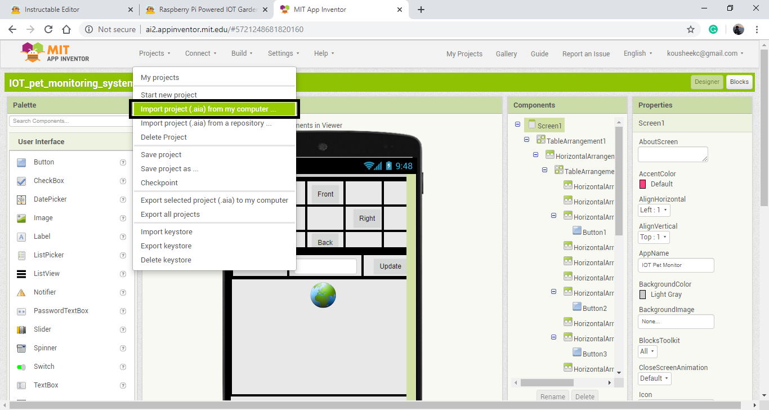Click the Switch component in Palette
The width and height of the screenshot is (769, 410).
(x=44, y=367)
